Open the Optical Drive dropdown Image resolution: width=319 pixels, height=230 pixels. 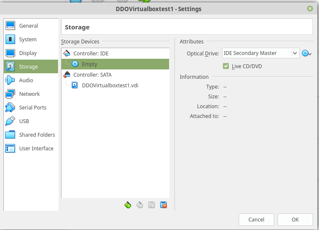(x=260, y=53)
